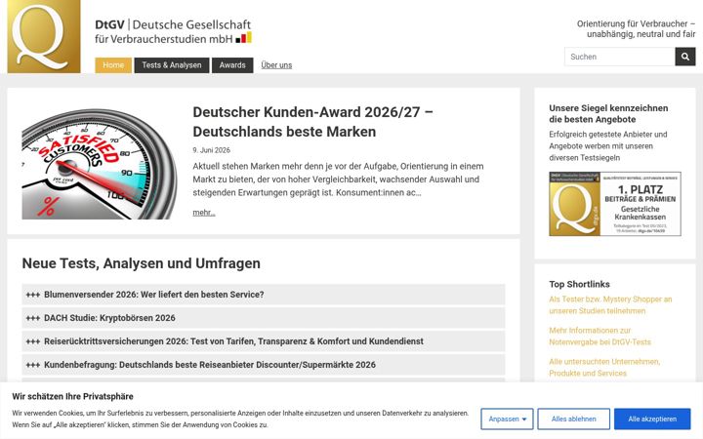The image size is (703, 439).
Task: Focus the Suchen search field
Action: (x=620, y=57)
